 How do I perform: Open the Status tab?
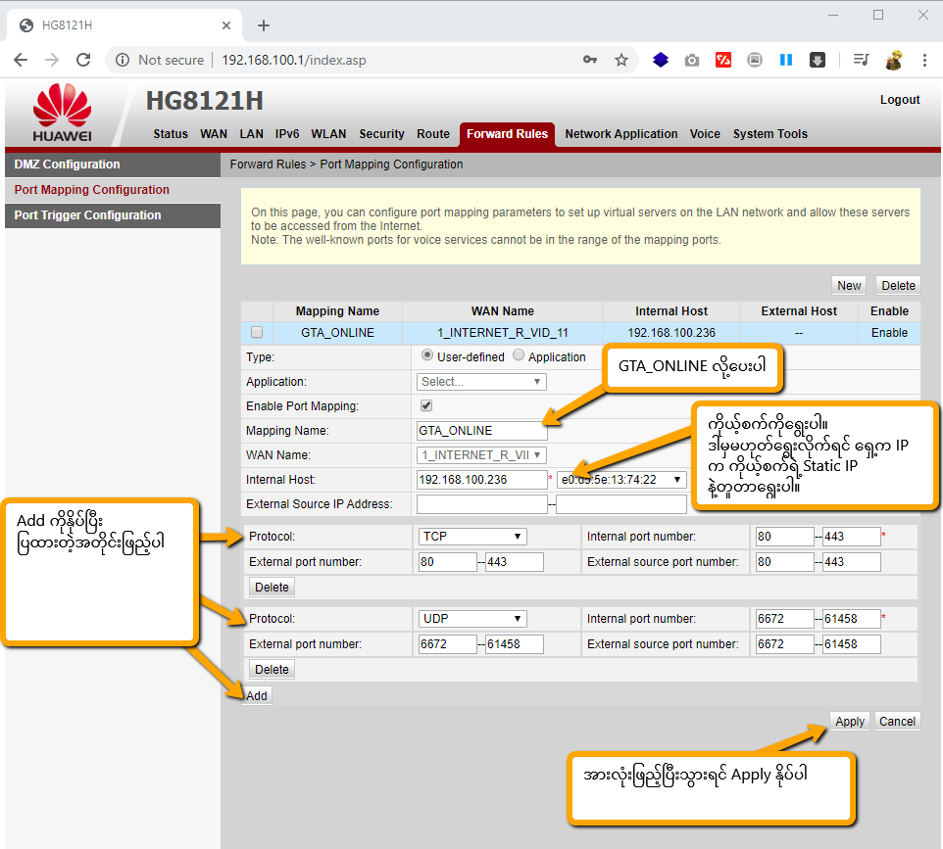(x=171, y=134)
